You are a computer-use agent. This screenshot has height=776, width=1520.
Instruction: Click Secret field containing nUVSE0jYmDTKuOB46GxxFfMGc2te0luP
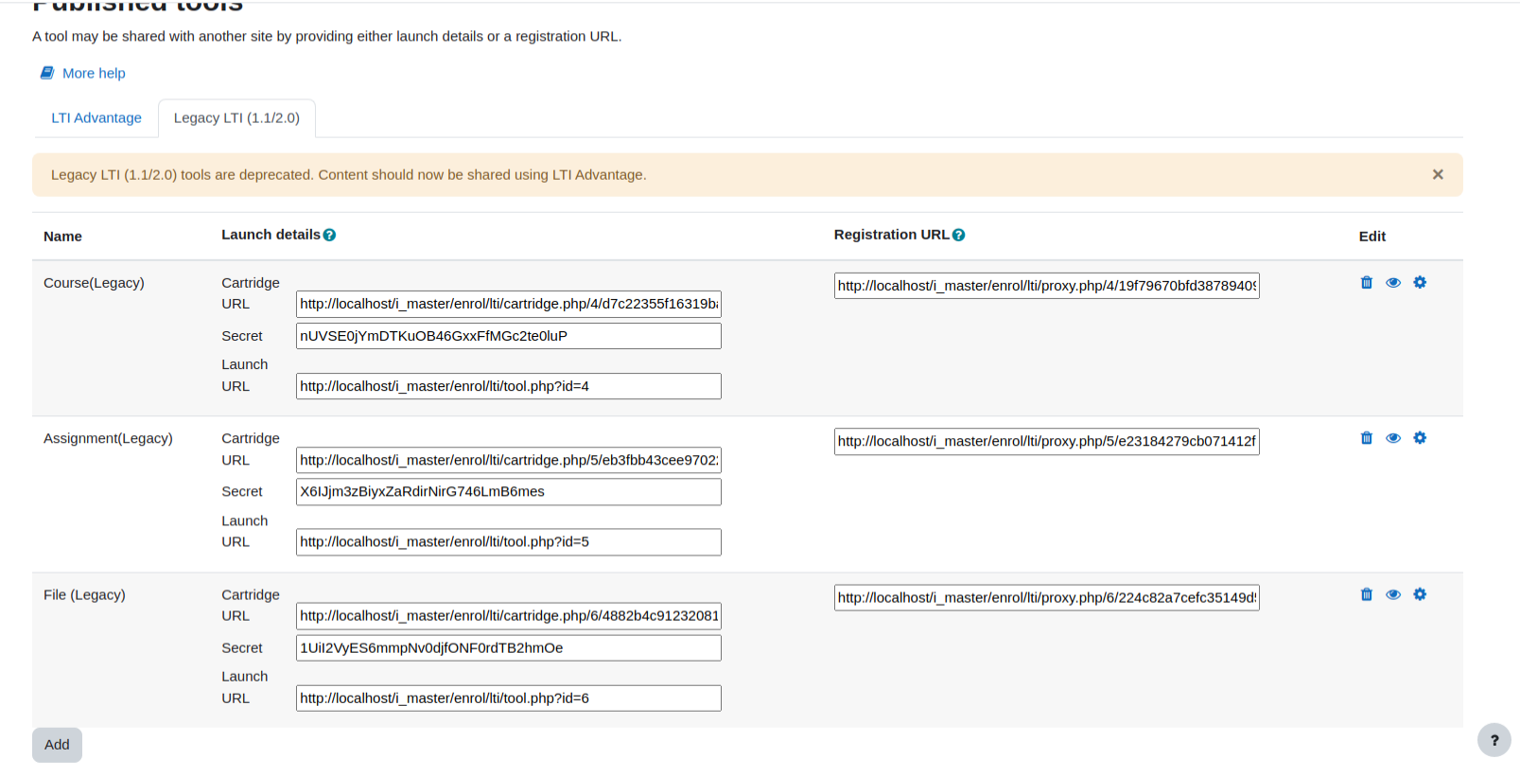click(509, 336)
